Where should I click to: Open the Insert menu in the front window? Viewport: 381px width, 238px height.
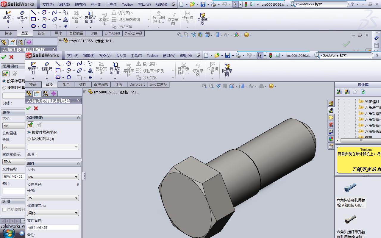(121, 56)
